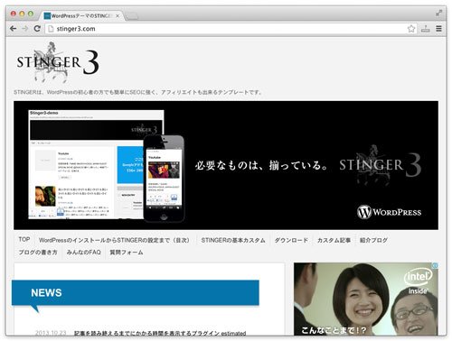Image resolution: width=452 pixels, height=341 pixels.
Task: Open the 質問フォーム menu item
Action: (127, 253)
